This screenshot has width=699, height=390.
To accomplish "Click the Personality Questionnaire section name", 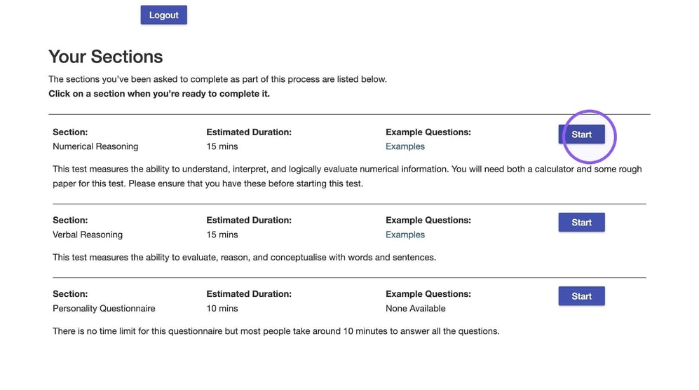I will coord(104,309).
